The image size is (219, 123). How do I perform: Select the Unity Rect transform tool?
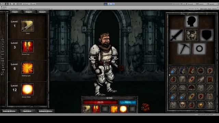tap(18, 4)
